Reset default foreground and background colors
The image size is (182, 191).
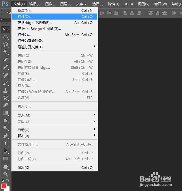point(3,180)
